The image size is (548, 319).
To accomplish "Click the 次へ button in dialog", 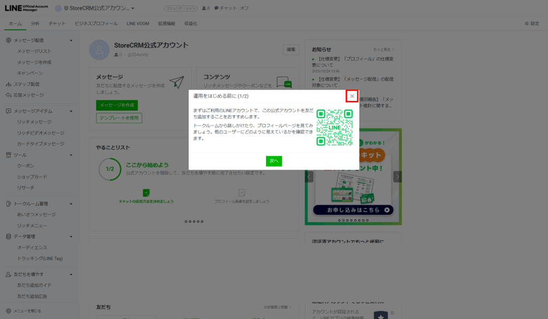I will tap(273, 161).
